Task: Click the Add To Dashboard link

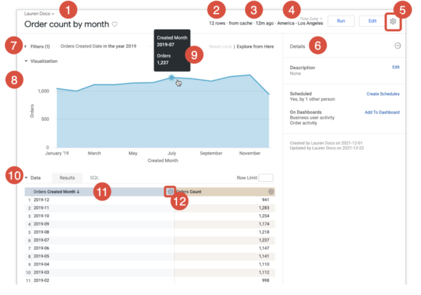Action: pos(382,112)
